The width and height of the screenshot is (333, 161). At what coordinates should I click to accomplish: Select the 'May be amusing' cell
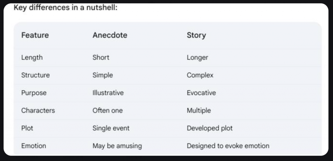tap(117, 146)
